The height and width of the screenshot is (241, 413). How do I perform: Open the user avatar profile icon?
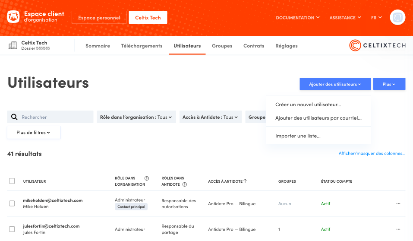(x=397, y=18)
